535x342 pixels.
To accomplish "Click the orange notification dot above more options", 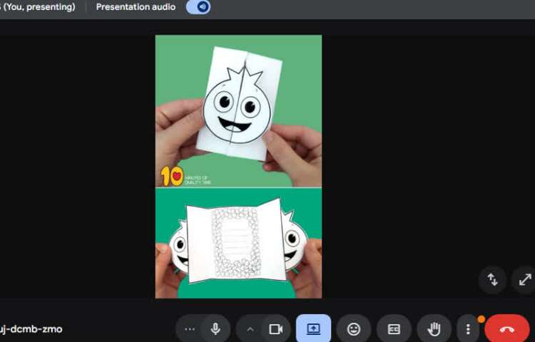I will tap(481, 318).
